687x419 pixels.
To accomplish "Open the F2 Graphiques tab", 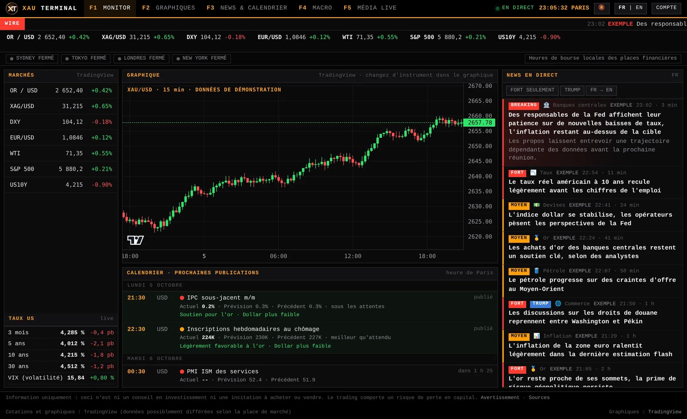I will 169,8.
